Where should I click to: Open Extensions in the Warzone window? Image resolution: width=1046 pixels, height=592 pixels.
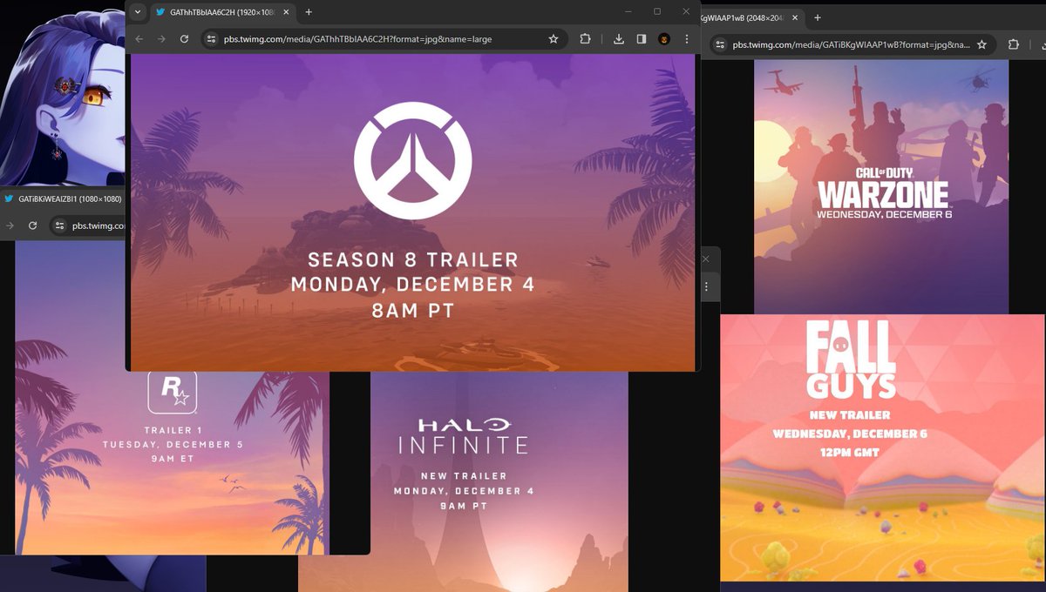1013,44
